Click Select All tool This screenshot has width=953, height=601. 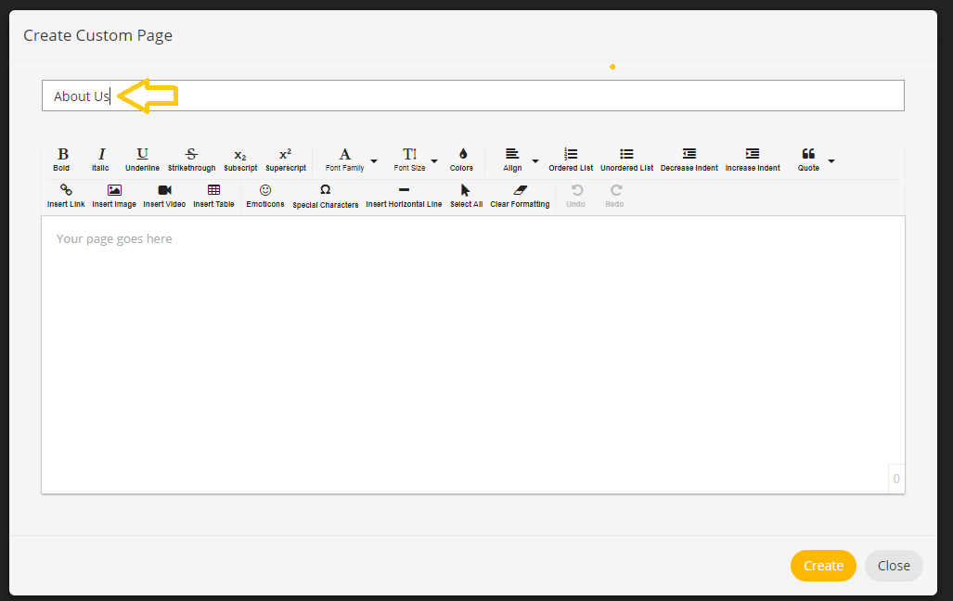click(466, 197)
